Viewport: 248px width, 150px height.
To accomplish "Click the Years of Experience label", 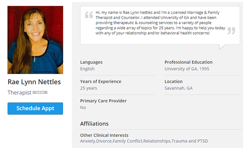I will (x=100, y=81).
